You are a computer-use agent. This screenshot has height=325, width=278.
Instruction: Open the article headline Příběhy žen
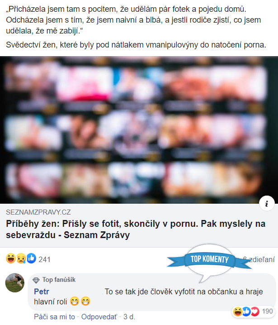pos(136,229)
